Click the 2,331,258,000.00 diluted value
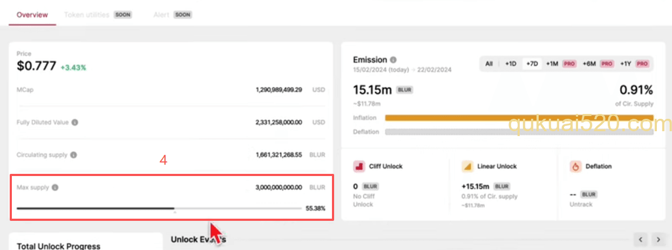This screenshot has height=250, width=672. (x=279, y=123)
